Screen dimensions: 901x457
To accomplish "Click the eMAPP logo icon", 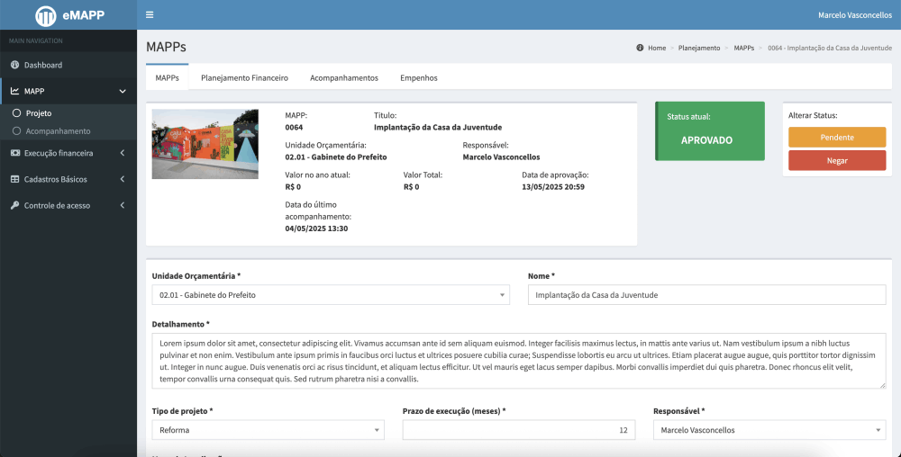I will [45, 15].
